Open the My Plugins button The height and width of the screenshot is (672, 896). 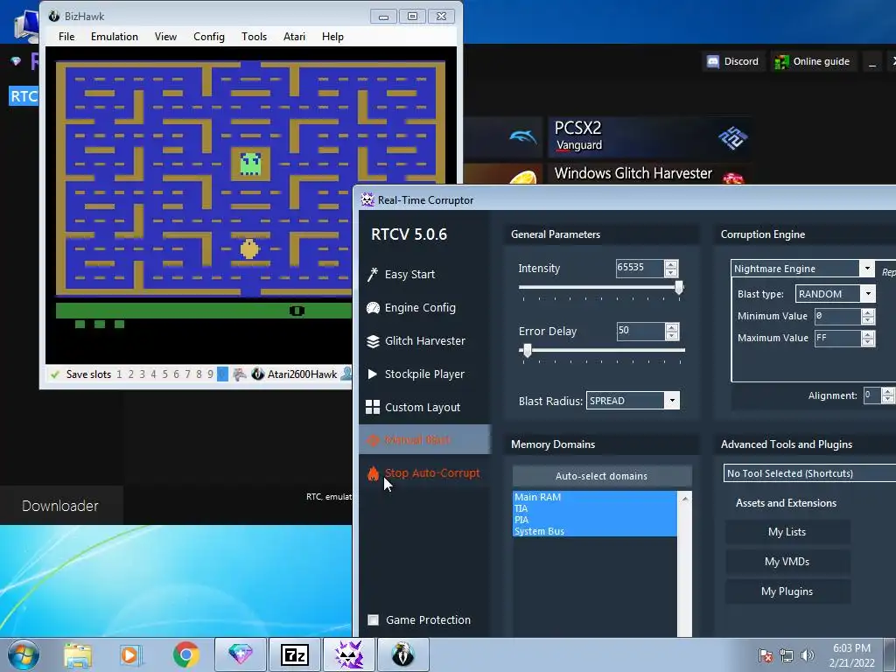click(x=787, y=591)
